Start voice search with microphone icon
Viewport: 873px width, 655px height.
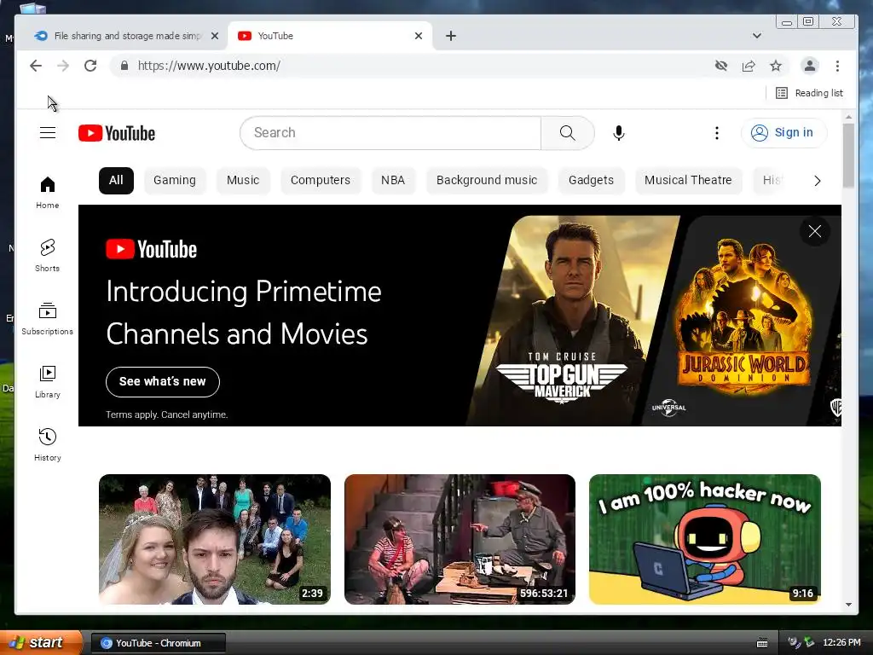tap(619, 133)
